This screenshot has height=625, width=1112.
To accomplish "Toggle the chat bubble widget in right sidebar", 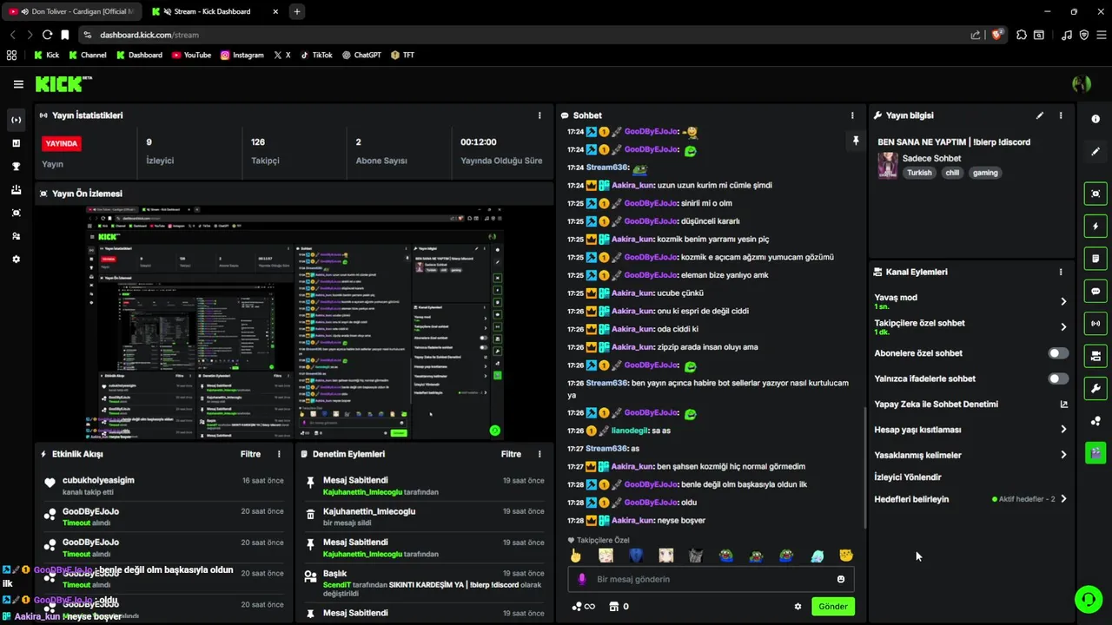I will [1095, 291].
